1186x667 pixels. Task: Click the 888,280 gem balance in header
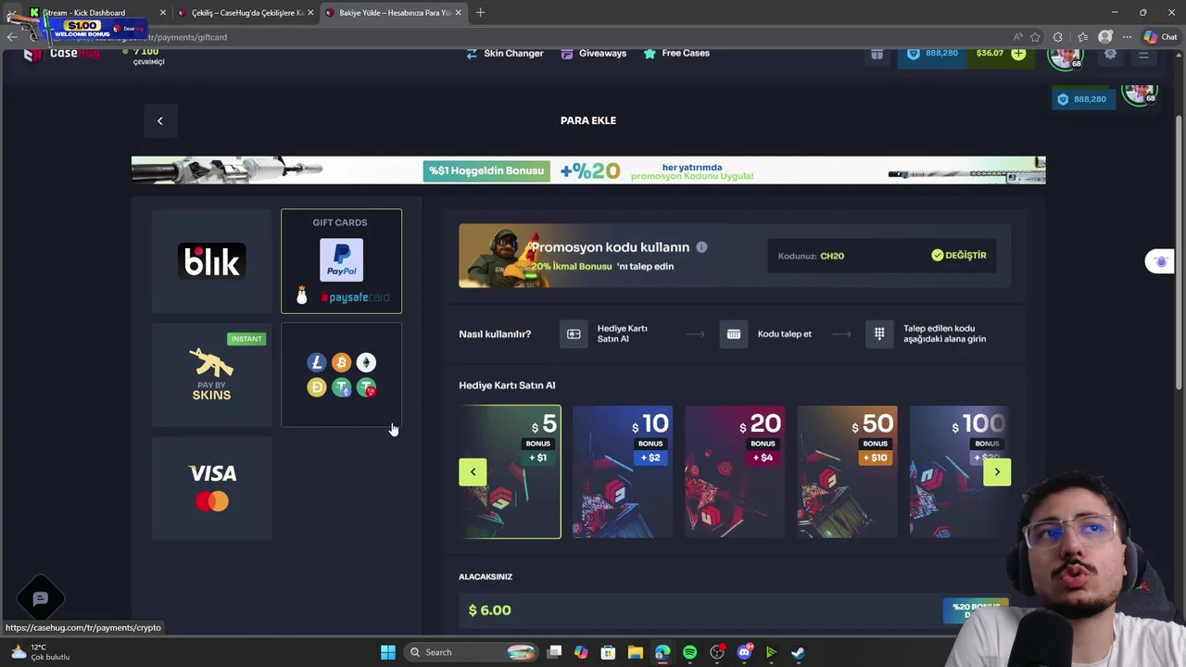(x=933, y=53)
